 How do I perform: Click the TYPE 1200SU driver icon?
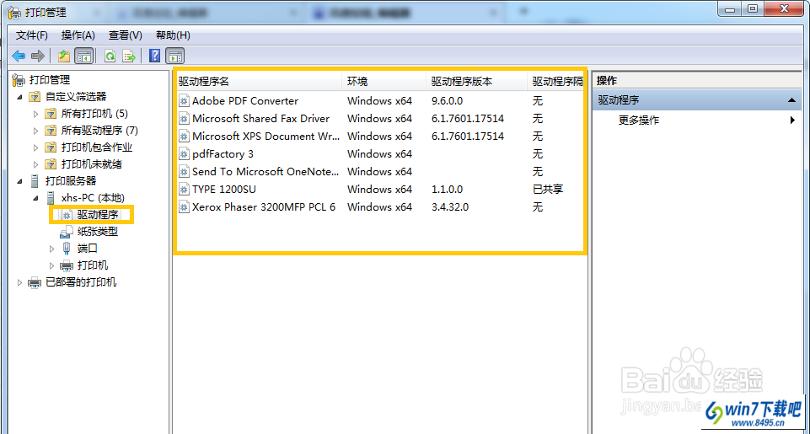[184, 189]
